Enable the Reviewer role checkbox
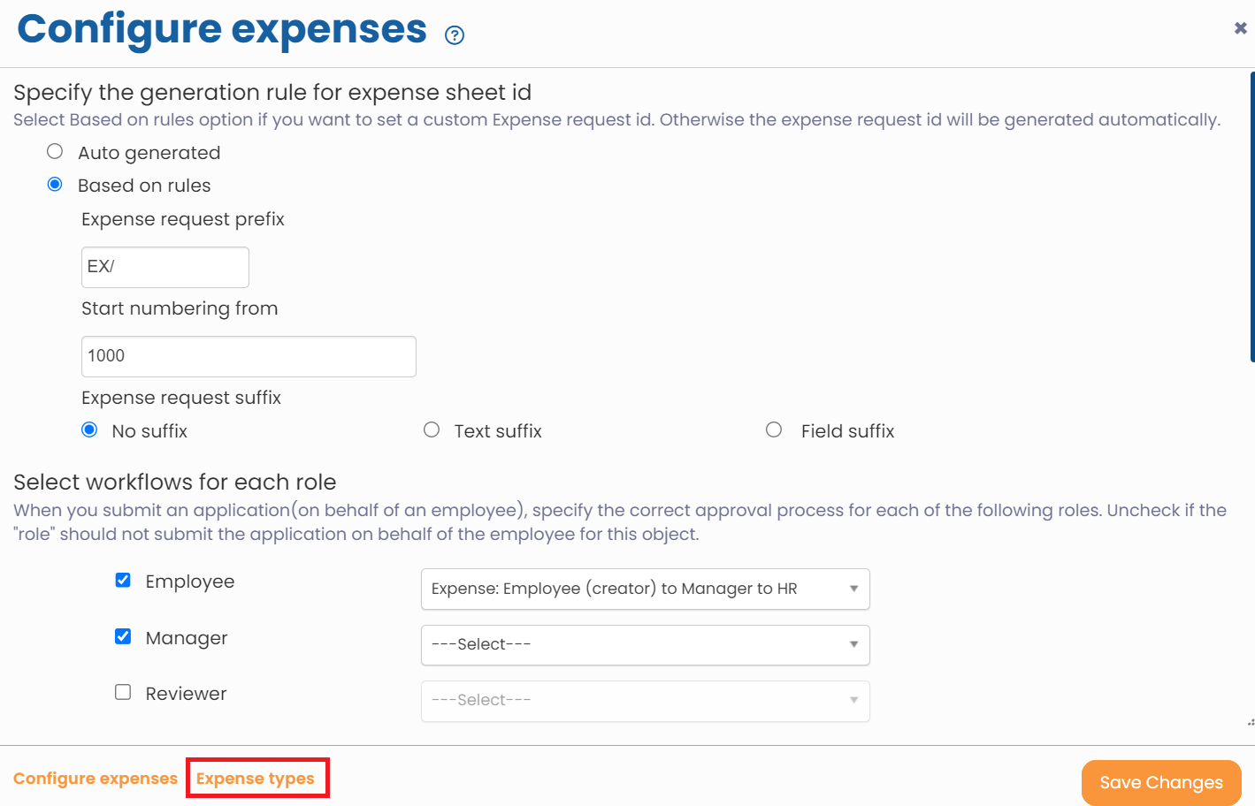1255x806 pixels. (x=122, y=692)
